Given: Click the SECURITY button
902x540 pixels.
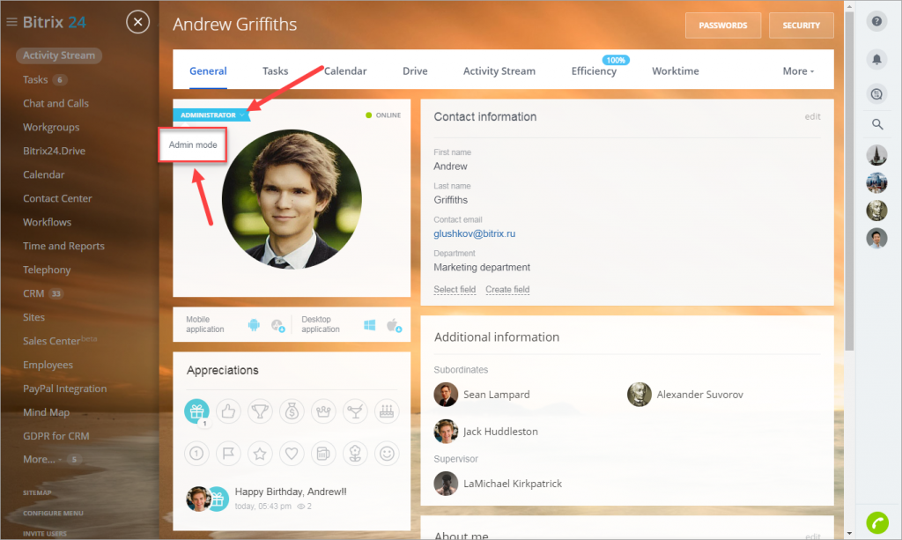Looking at the screenshot, I should coord(802,26).
